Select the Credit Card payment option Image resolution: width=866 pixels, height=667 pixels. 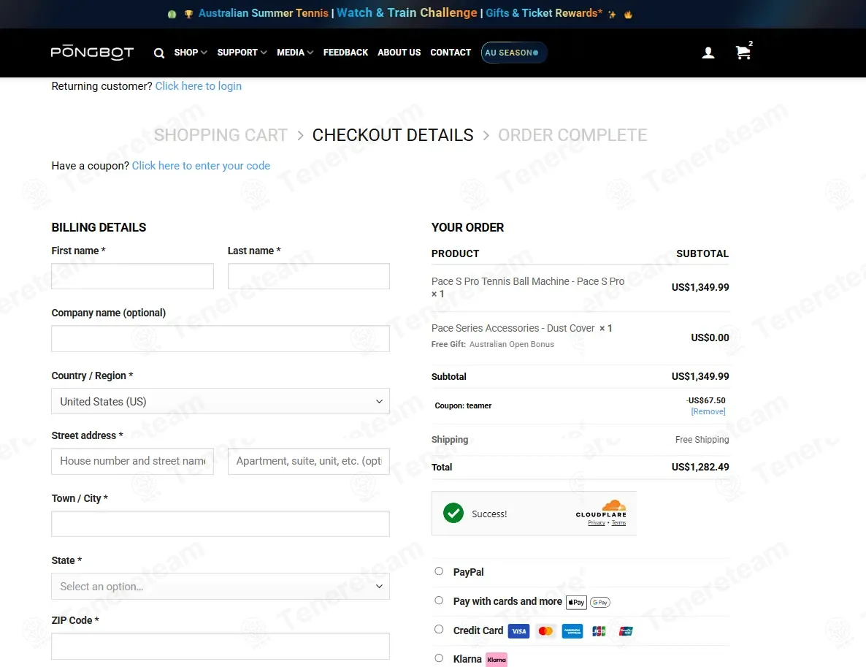[x=439, y=629]
